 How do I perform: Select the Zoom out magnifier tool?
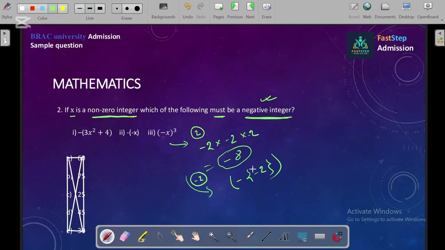pos(231,237)
